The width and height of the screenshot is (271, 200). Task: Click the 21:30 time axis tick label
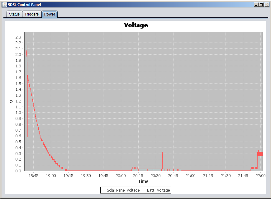226,176
